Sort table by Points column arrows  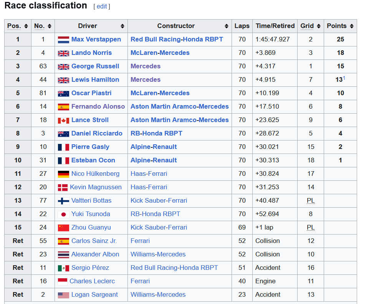352,26
